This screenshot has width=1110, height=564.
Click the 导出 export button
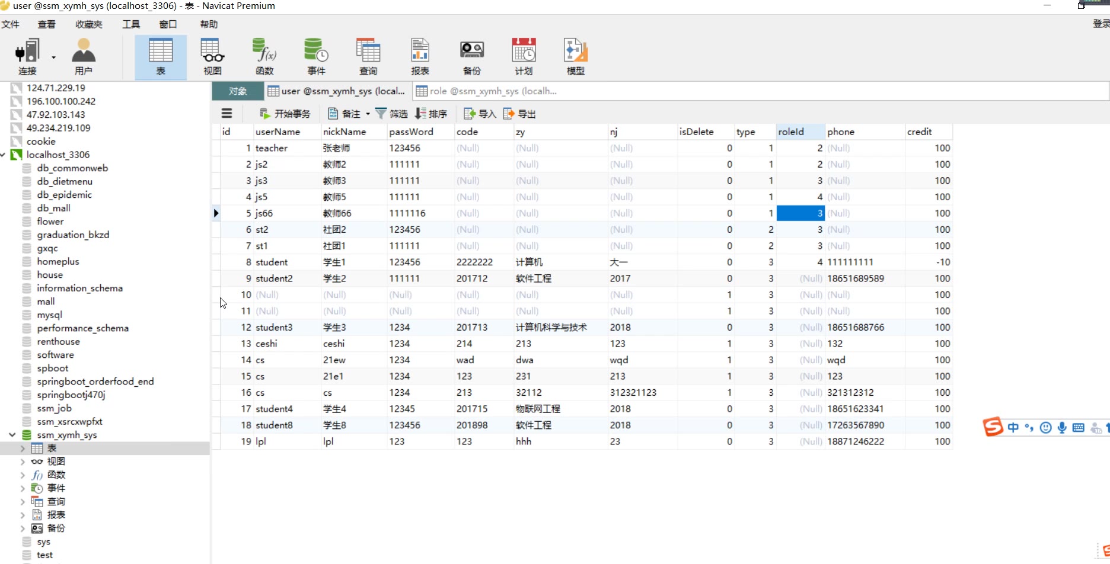click(519, 114)
